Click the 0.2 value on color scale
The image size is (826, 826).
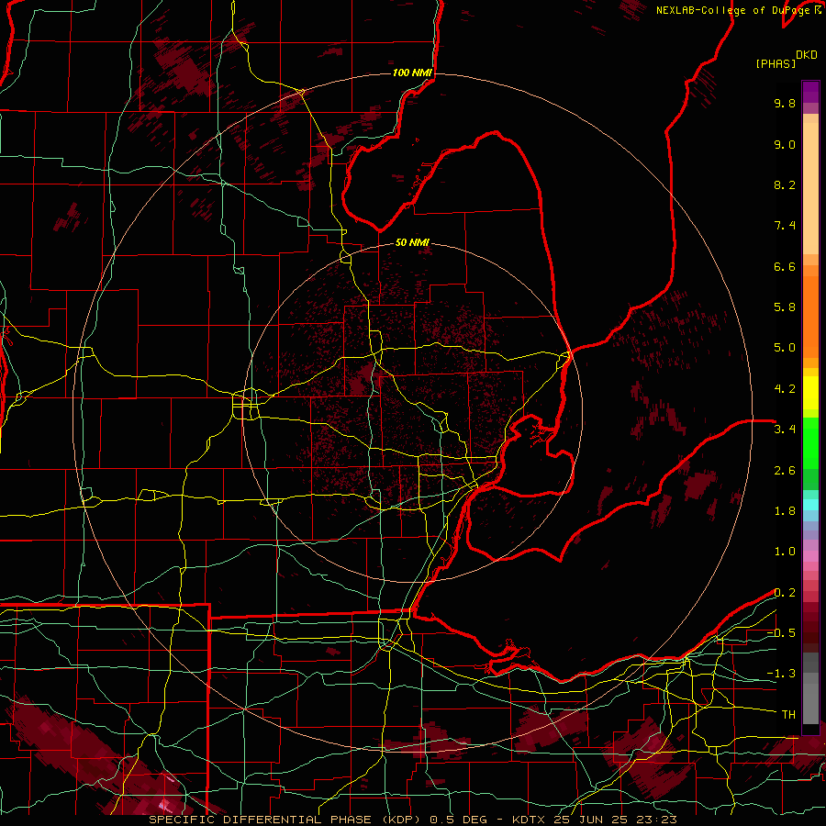click(785, 593)
